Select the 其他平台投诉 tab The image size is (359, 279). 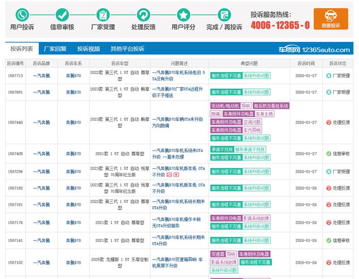[127, 49]
